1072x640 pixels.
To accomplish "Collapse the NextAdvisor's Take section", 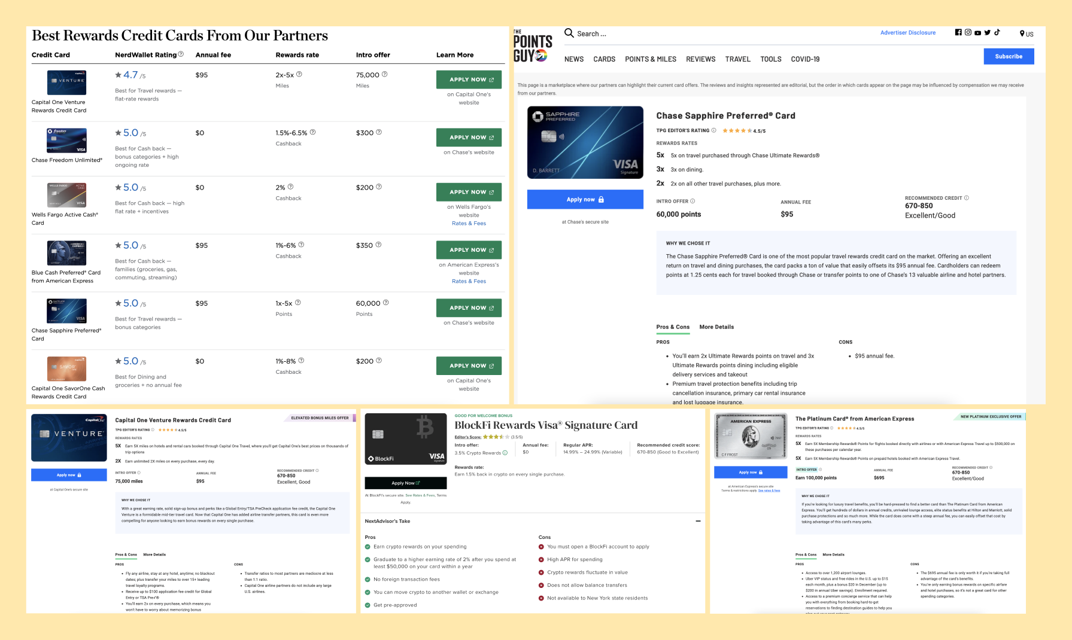I will point(698,521).
